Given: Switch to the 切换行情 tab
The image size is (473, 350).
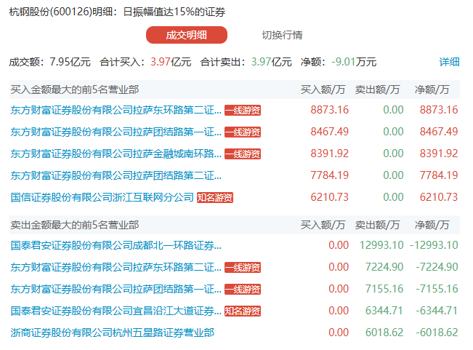Looking at the screenshot, I should pos(282,35).
